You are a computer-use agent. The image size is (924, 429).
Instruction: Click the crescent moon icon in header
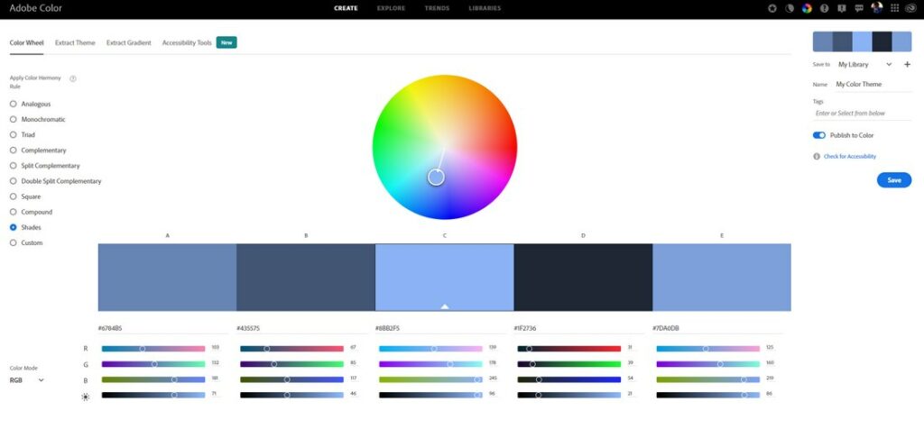tap(790, 8)
